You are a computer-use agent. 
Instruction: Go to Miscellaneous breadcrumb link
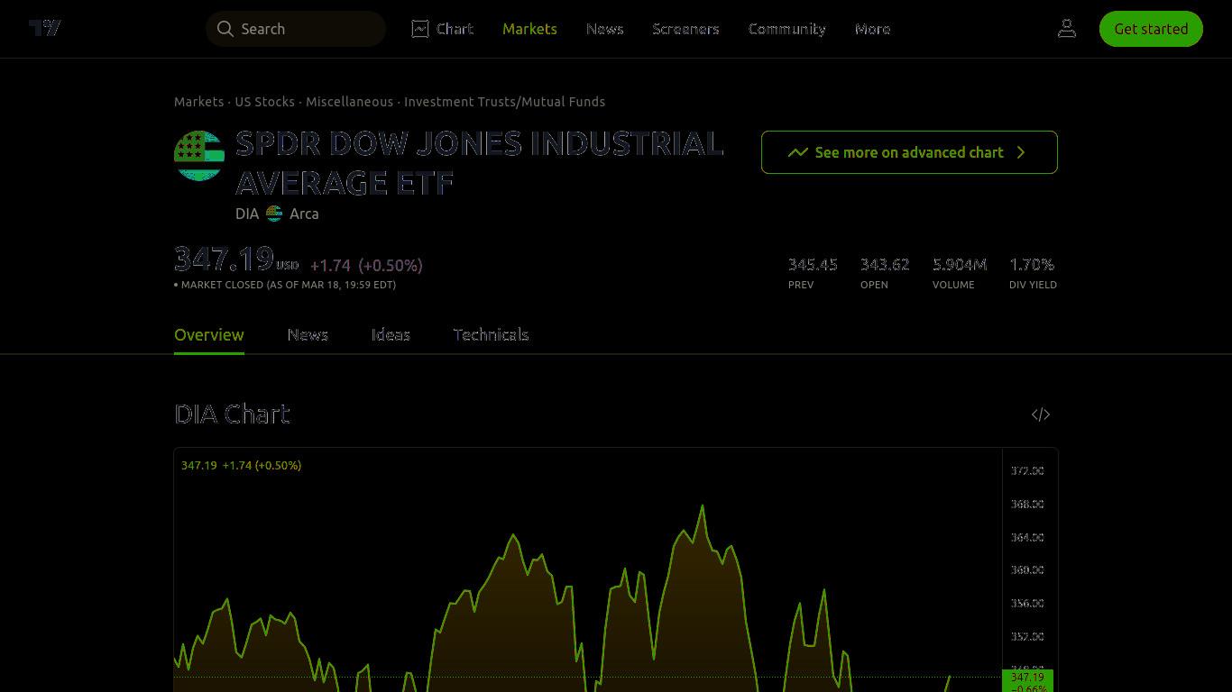349,102
